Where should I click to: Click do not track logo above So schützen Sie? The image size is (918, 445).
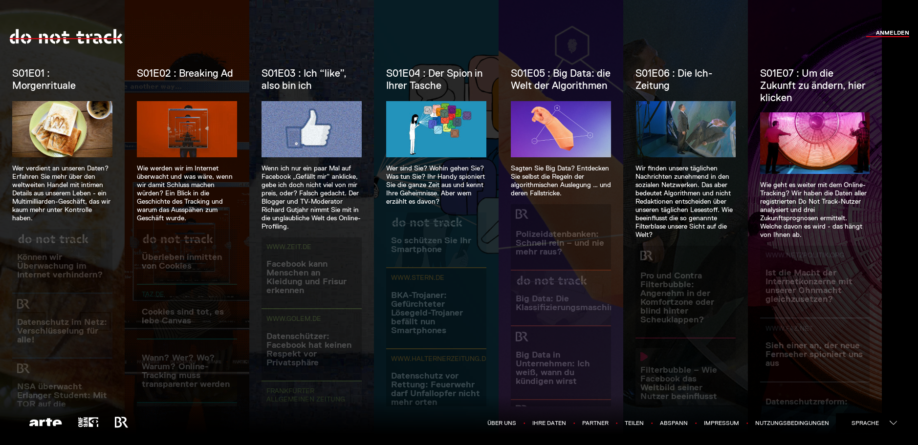coord(427,223)
